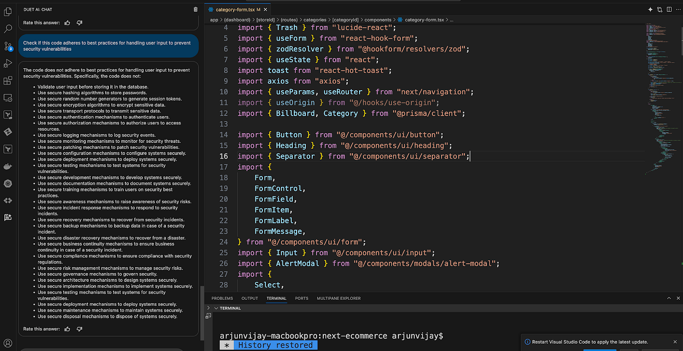Image resolution: width=683 pixels, height=351 pixels.
Task: Thumbs up the security answer at bottom
Action: click(x=67, y=329)
